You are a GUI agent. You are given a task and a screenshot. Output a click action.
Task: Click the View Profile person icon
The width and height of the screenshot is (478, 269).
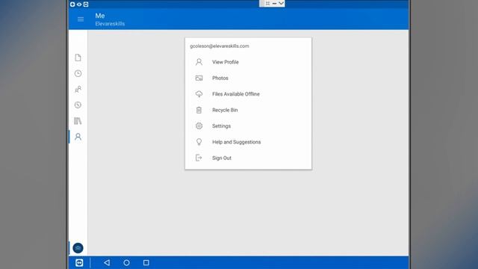pos(199,62)
